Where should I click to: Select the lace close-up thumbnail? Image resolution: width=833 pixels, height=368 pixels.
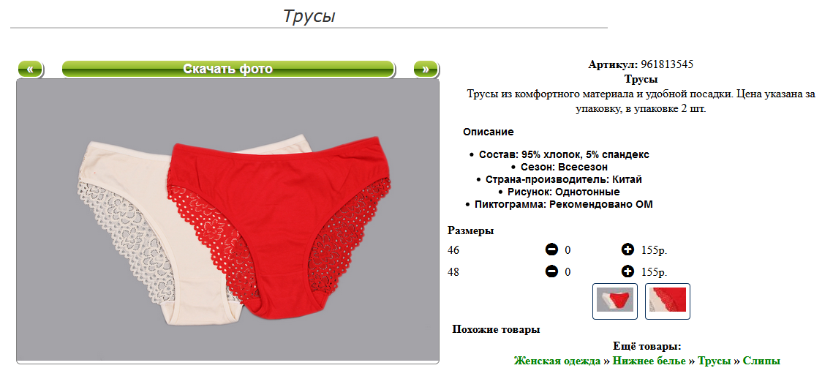point(667,301)
